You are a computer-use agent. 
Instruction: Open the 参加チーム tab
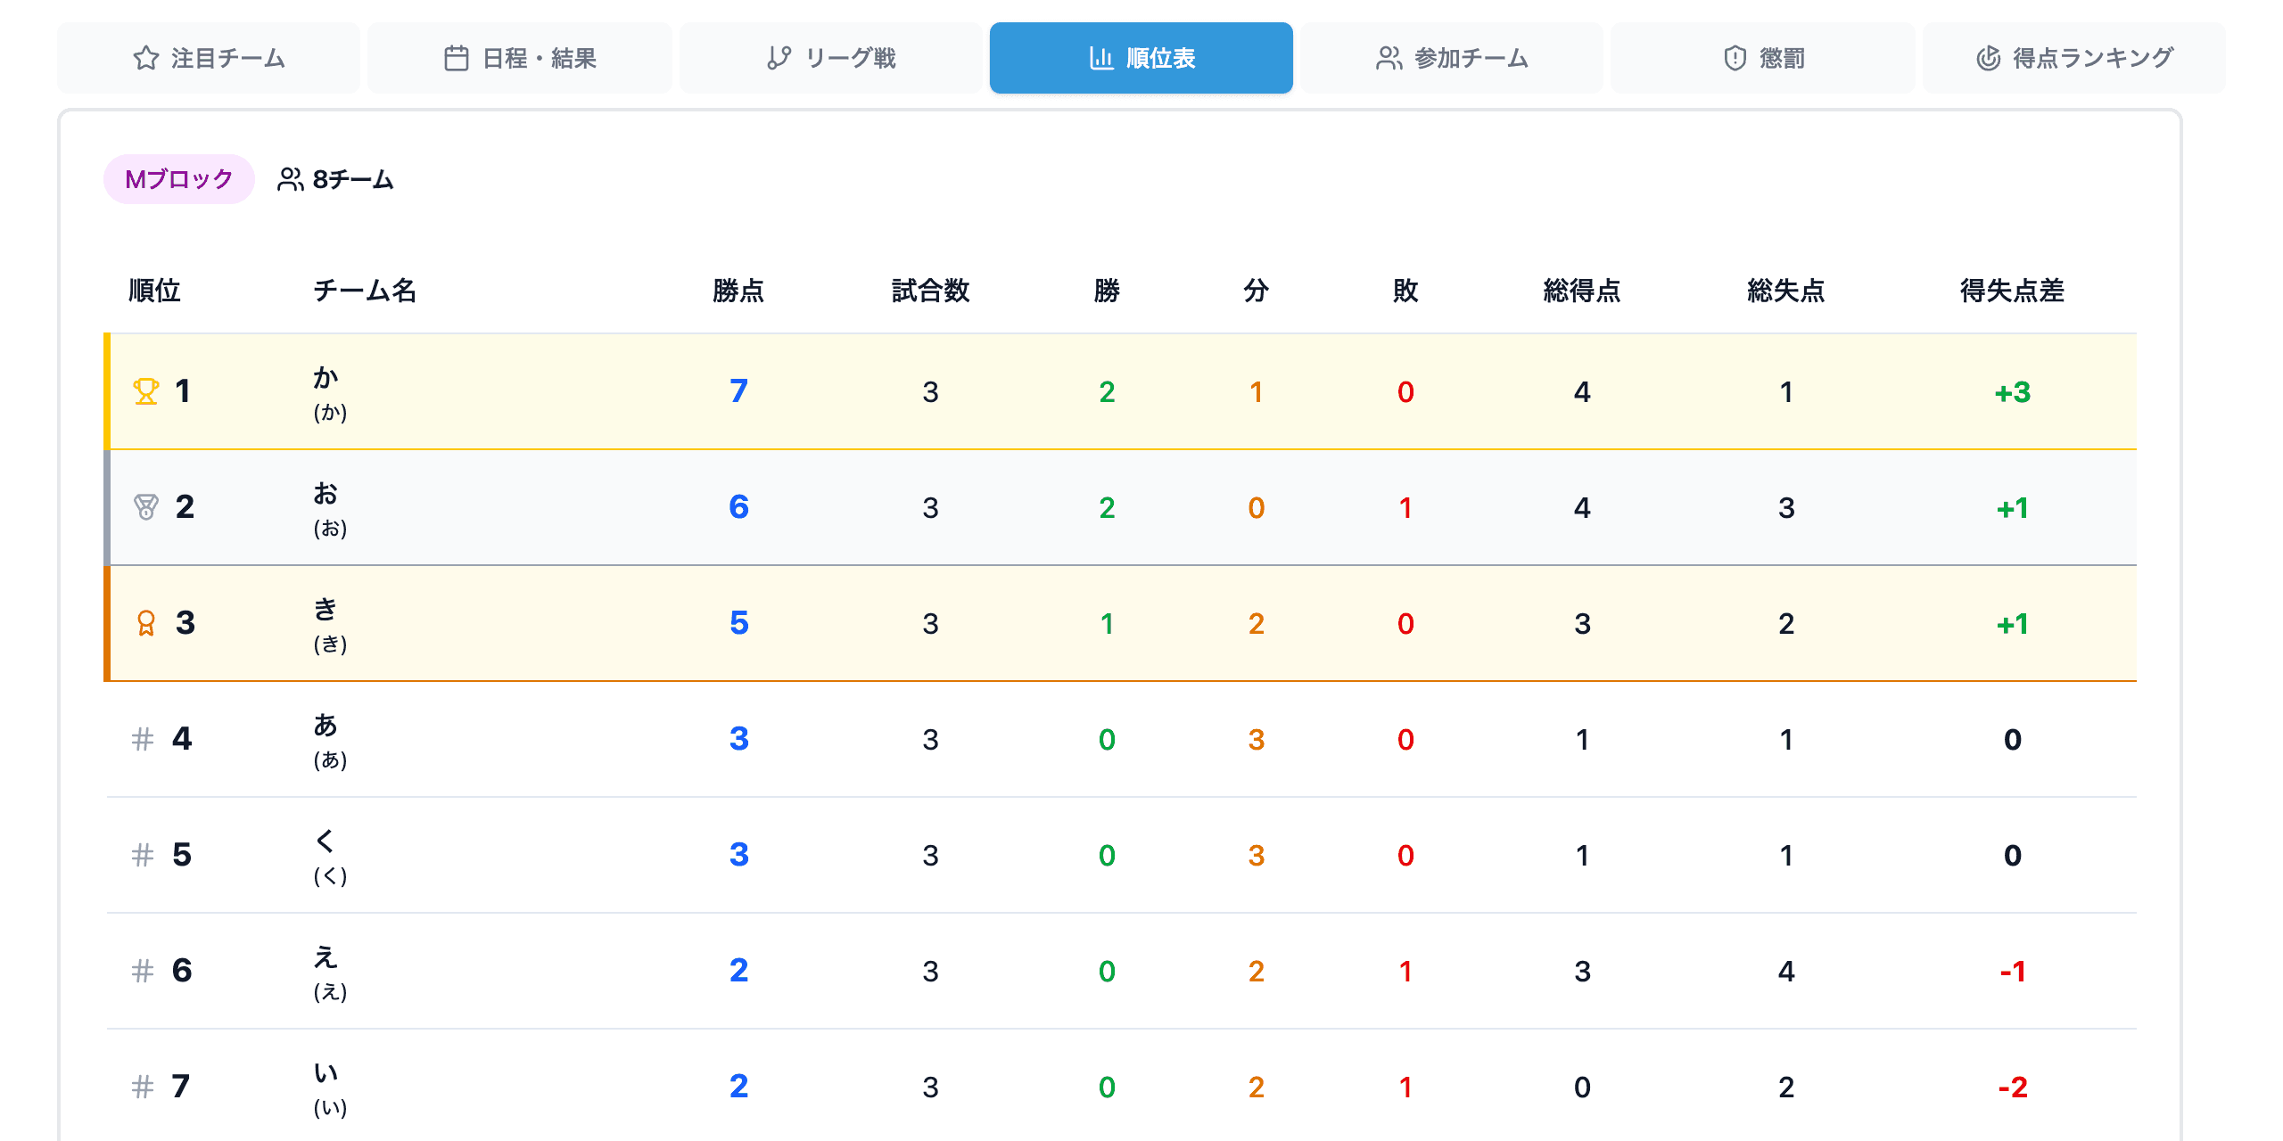pyautogui.click(x=1452, y=58)
